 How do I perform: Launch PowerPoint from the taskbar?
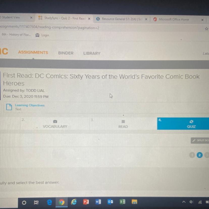86,202
